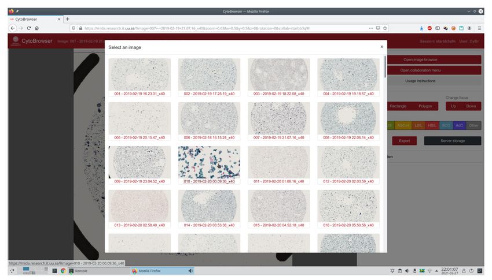Open Server storage
This screenshot has width=492, height=280.
[x=453, y=141]
